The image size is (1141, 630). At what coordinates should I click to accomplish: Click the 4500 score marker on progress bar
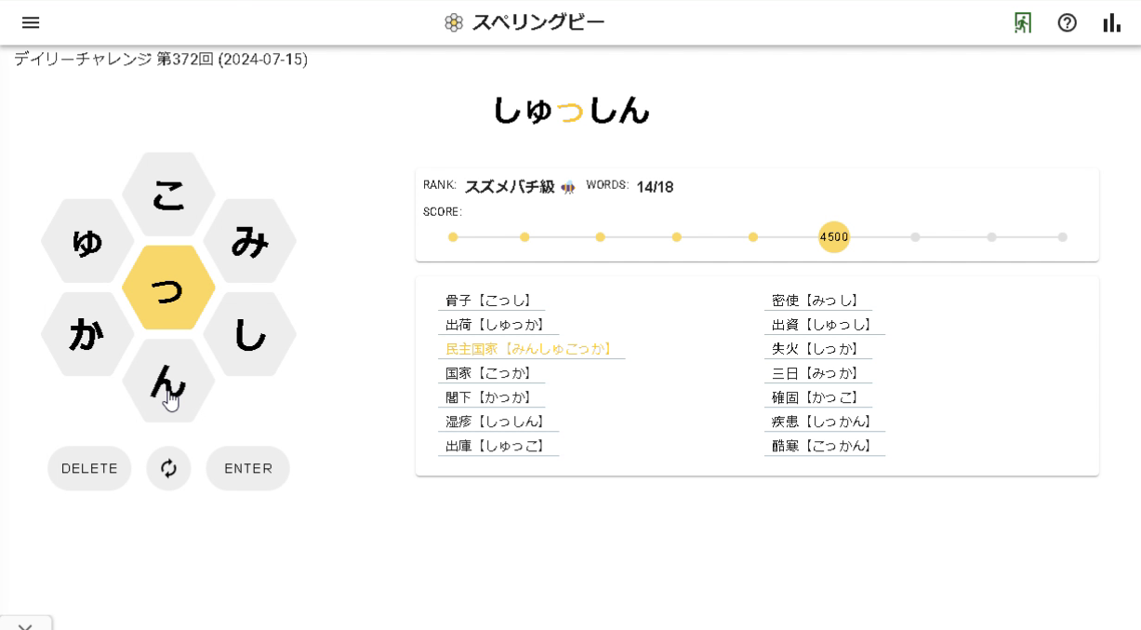click(833, 237)
